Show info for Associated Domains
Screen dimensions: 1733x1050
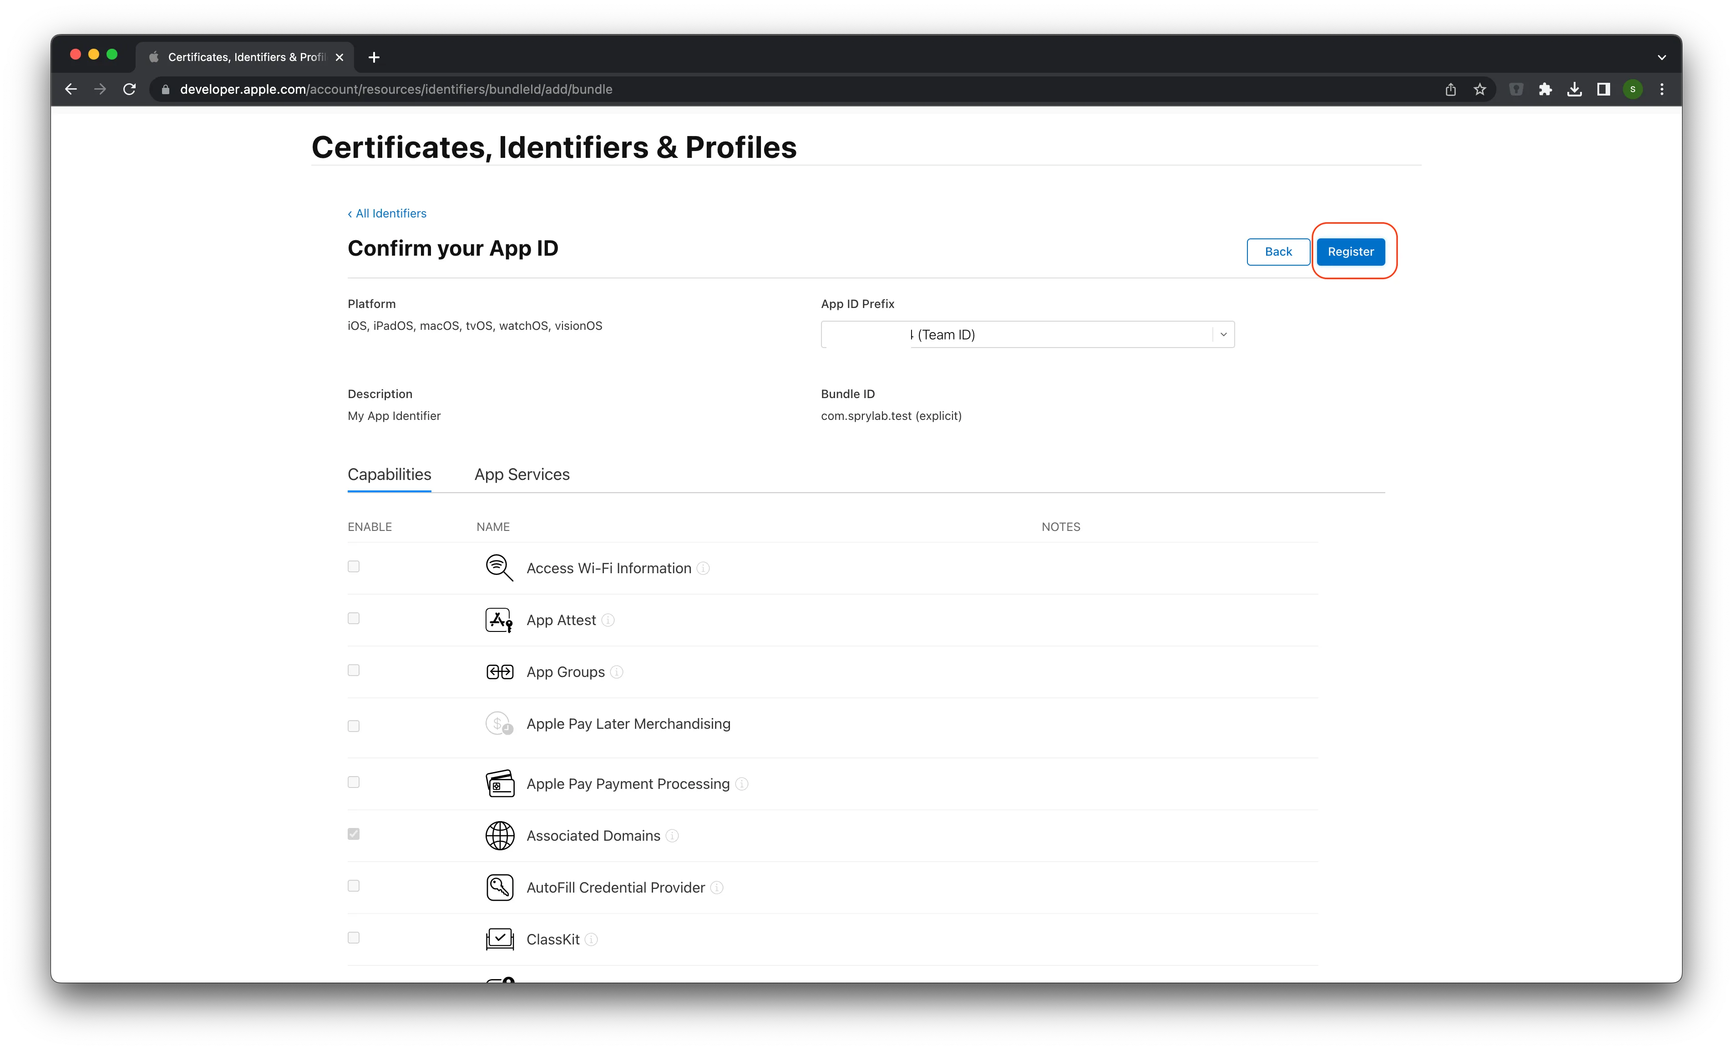672,836
